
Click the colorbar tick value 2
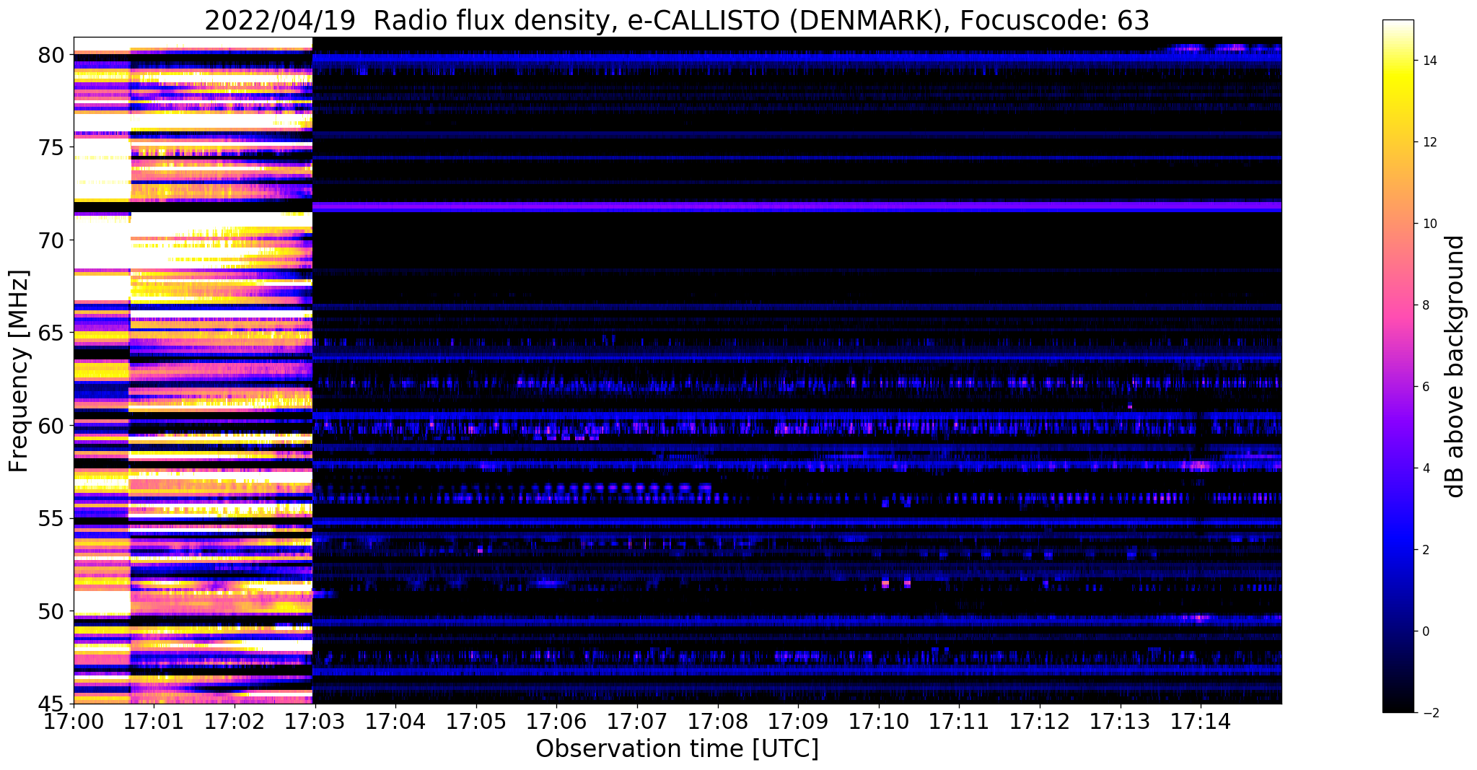coord(1425,550)
